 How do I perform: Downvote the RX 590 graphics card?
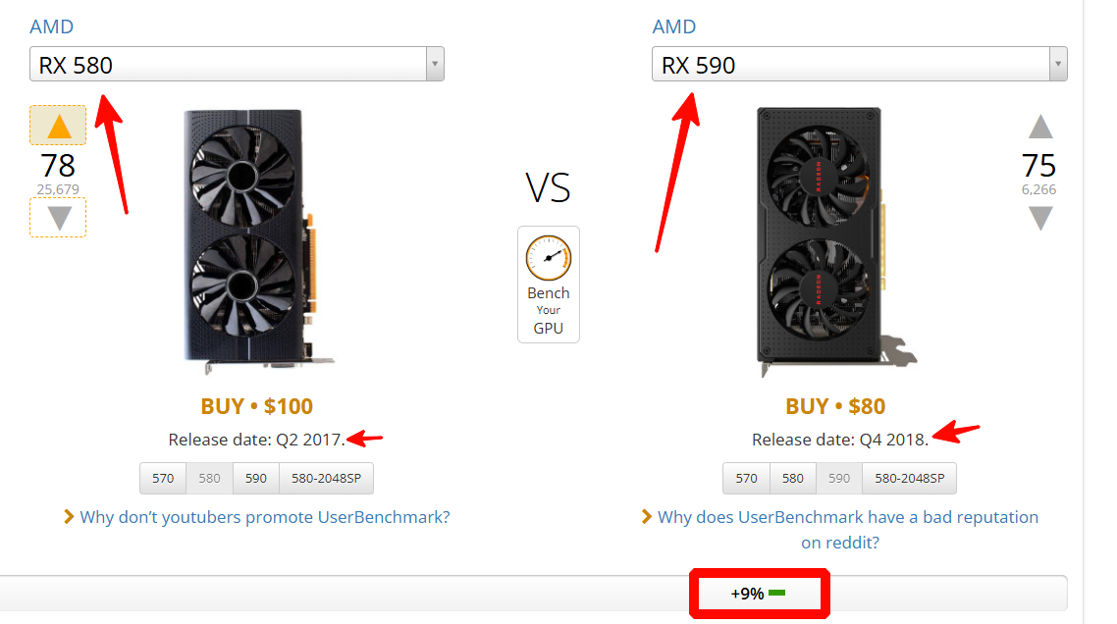1040,218
